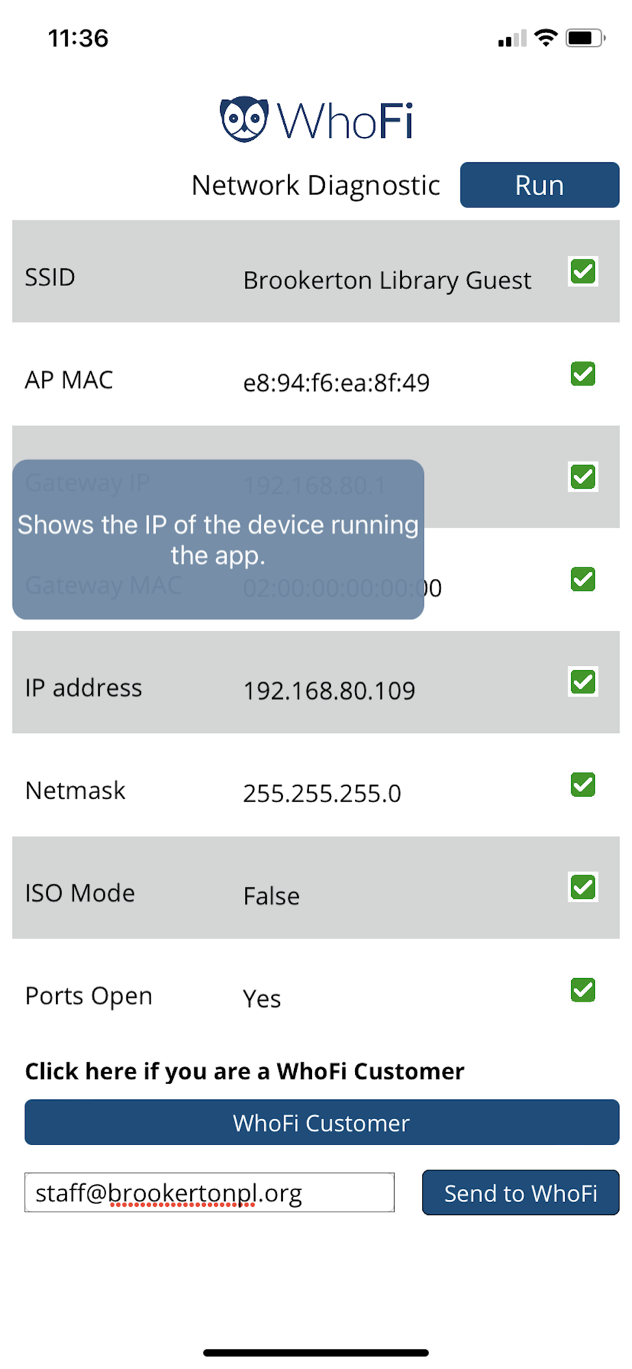Toggle the SSID row checkbox
Viewport: 632px width, 1369px height.
583,272
